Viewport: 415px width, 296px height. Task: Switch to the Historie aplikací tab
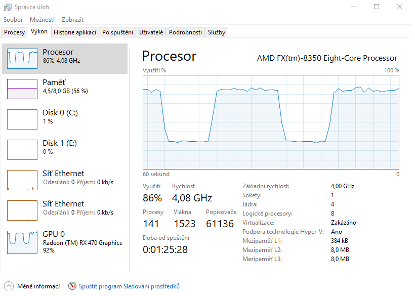click(x=75, y=32)
